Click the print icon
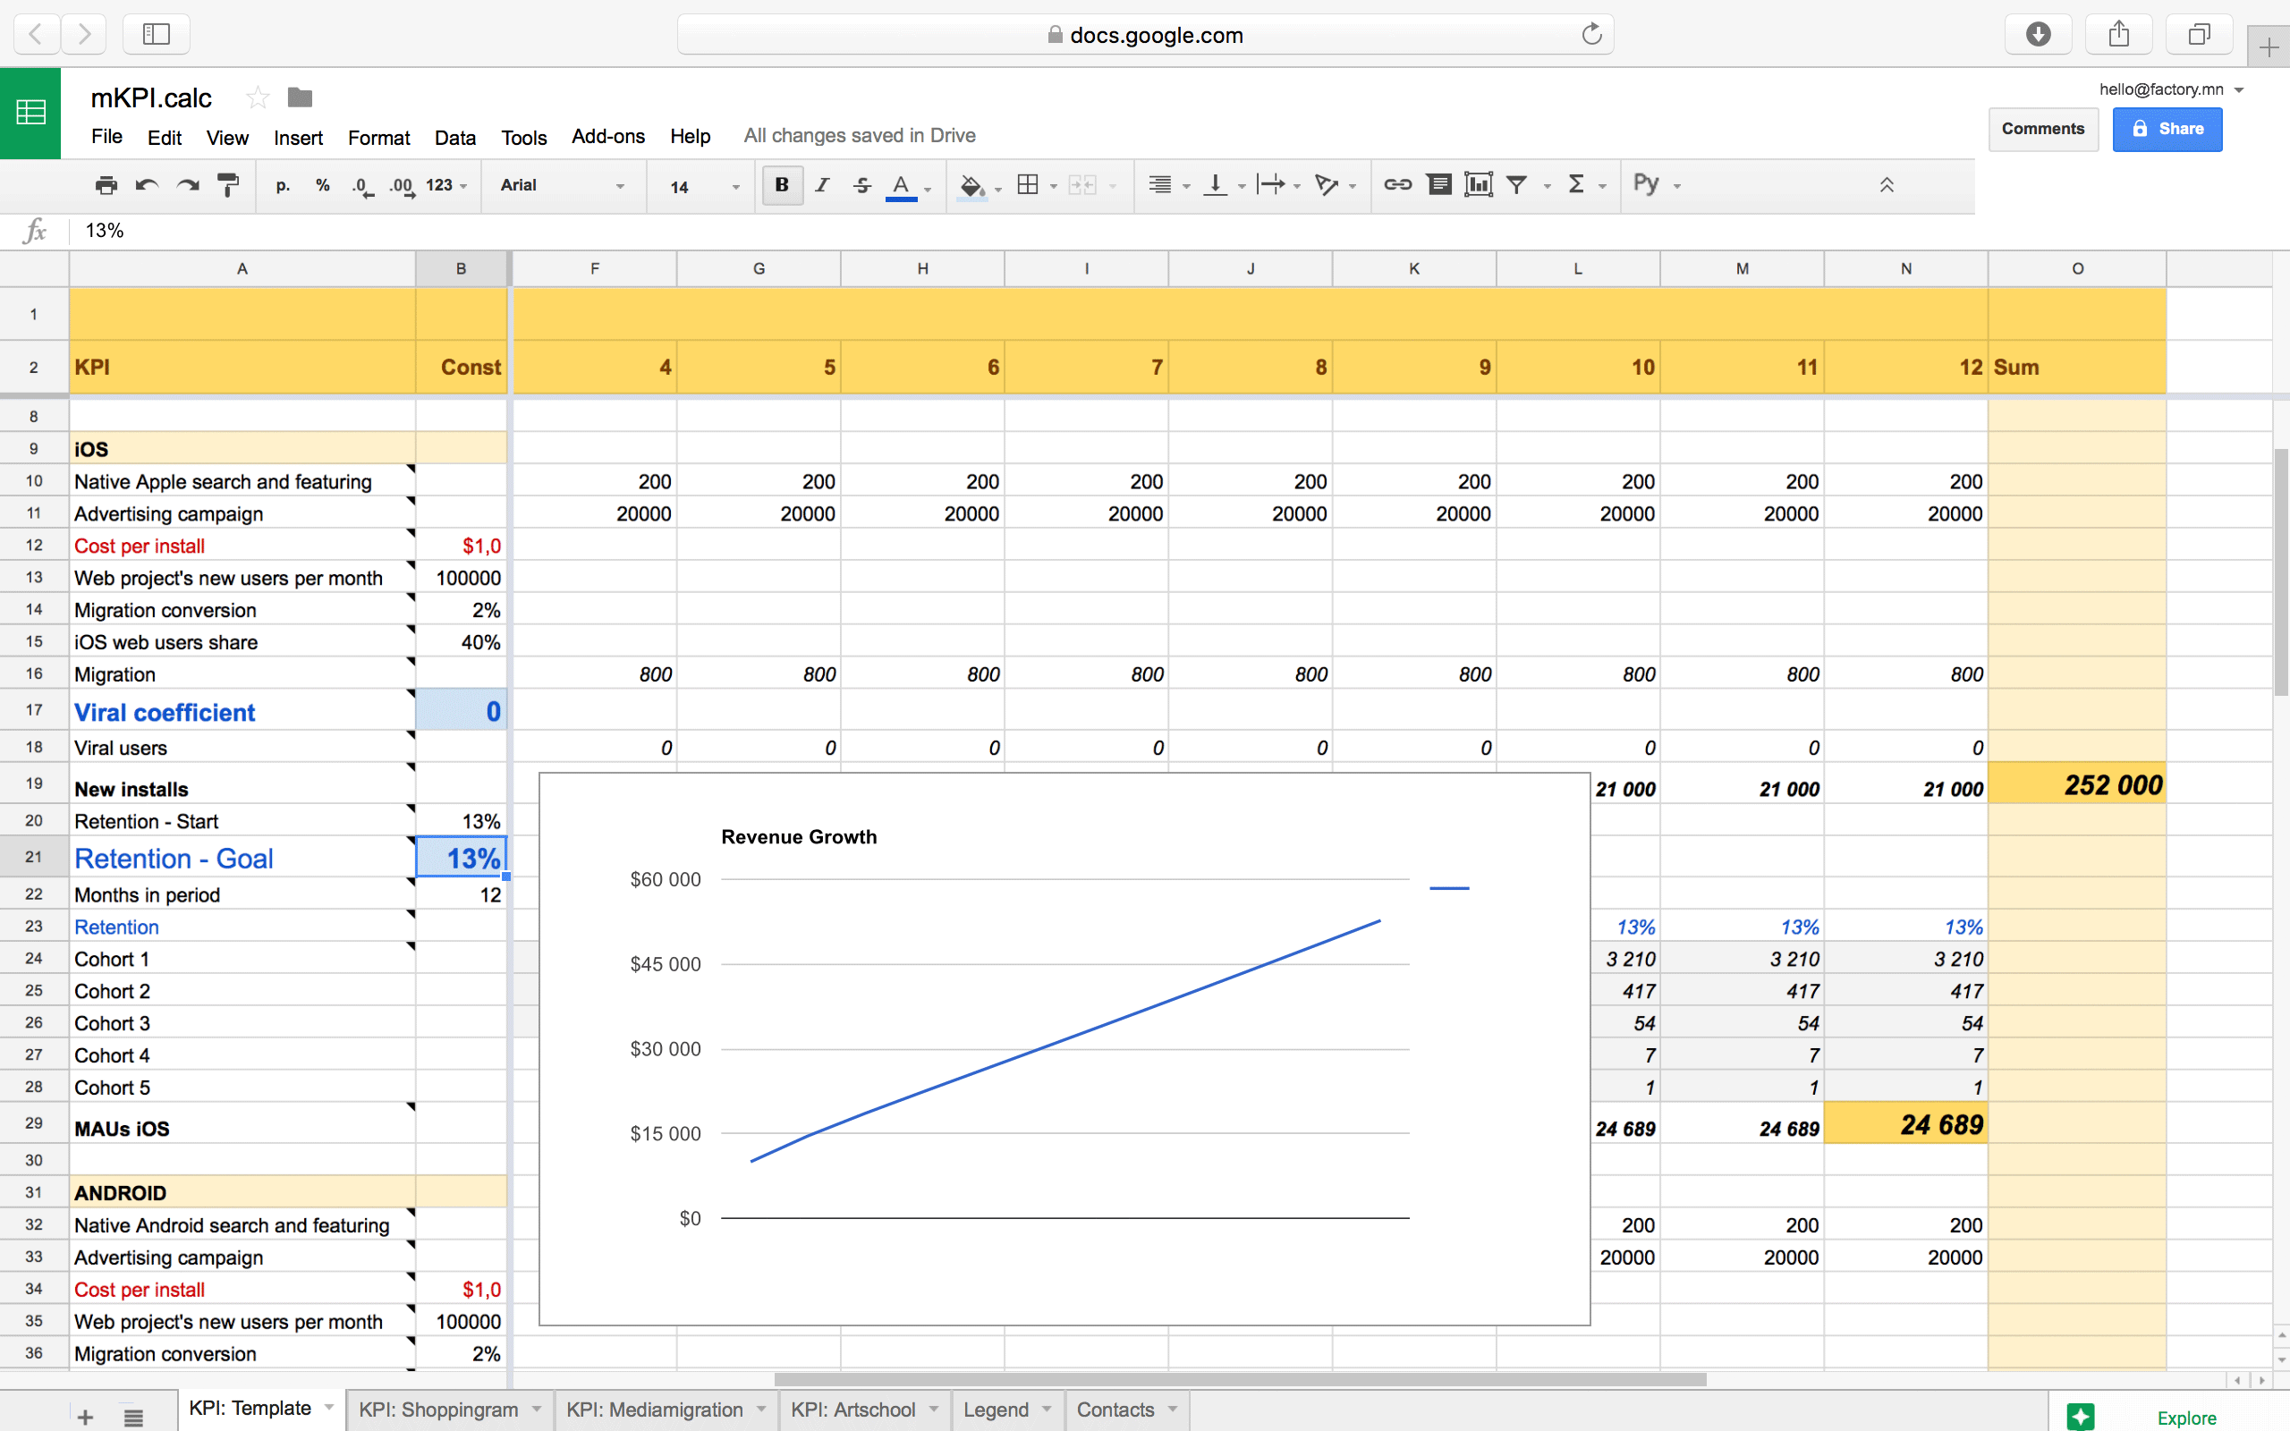2290x1431 pixels. (106, 185)
